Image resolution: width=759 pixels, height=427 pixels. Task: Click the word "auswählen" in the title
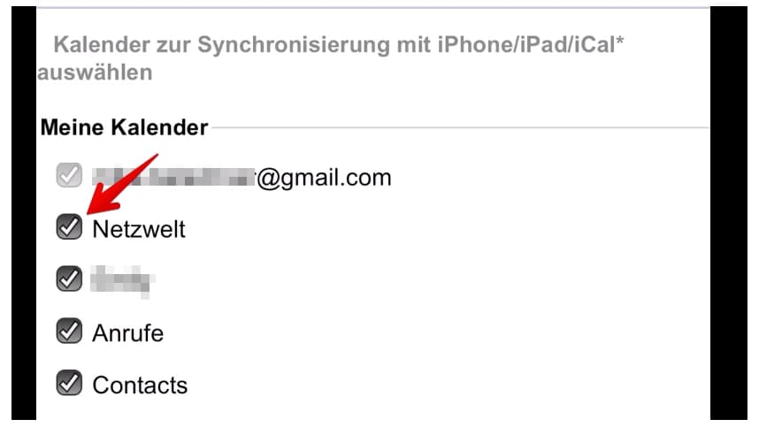coord(95,72)
